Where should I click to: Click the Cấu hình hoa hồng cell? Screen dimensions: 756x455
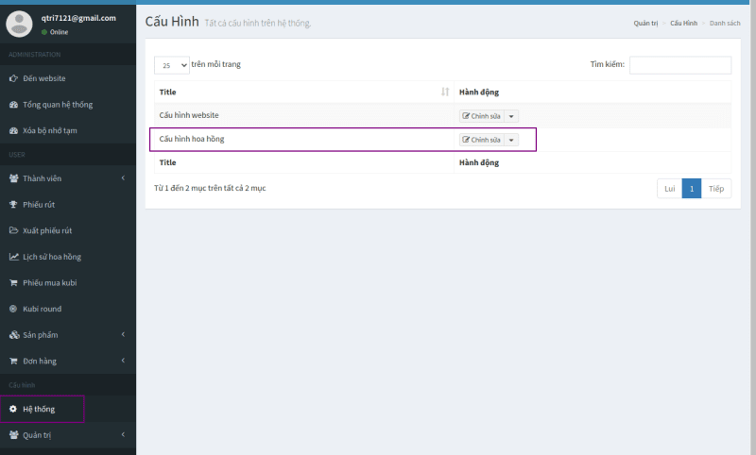click(303, 139)
